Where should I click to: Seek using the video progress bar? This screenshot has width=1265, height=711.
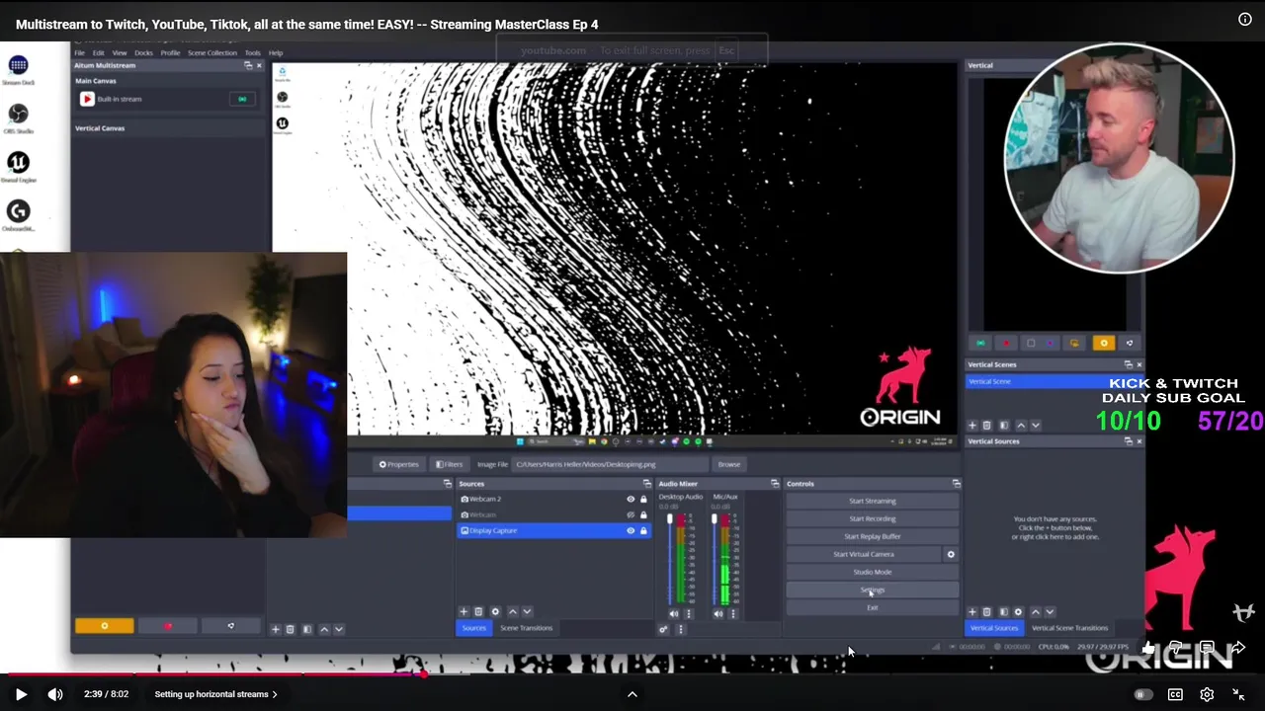point(632,674)
